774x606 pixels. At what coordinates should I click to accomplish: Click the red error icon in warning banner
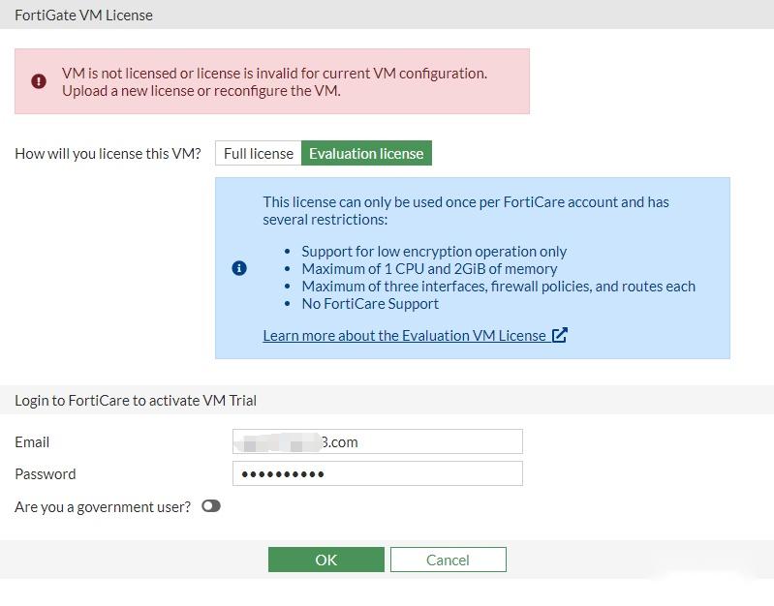click(x=39, y=81)
